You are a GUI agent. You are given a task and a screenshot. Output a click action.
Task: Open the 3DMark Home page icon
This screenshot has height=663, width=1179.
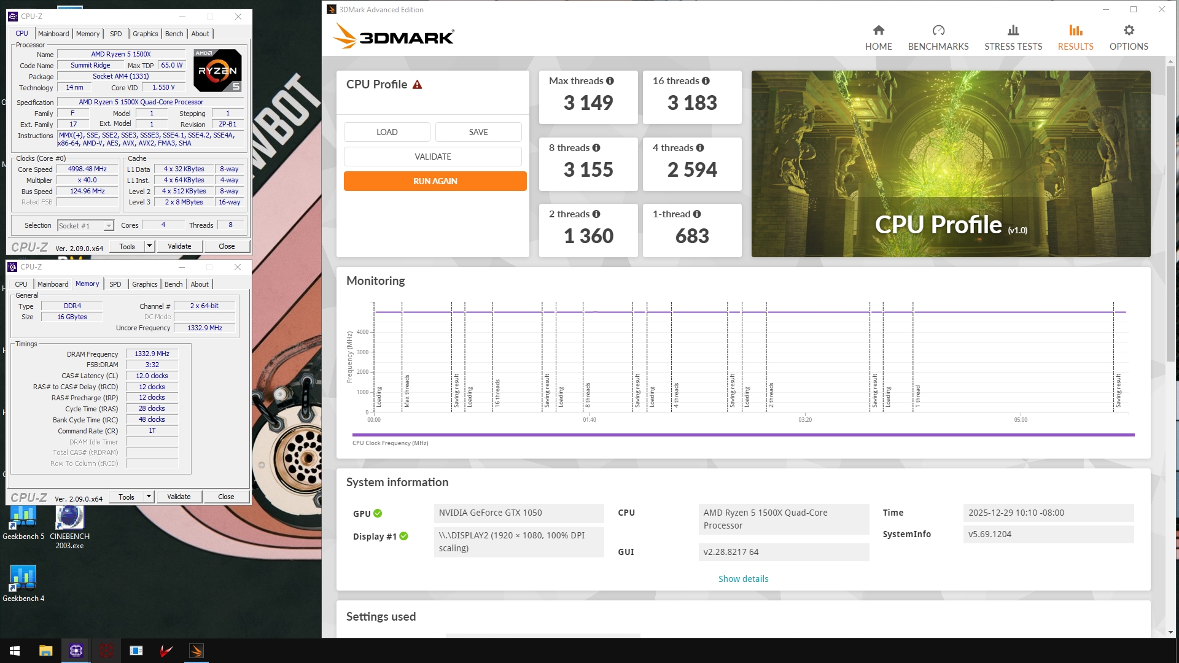pos(879,30)
